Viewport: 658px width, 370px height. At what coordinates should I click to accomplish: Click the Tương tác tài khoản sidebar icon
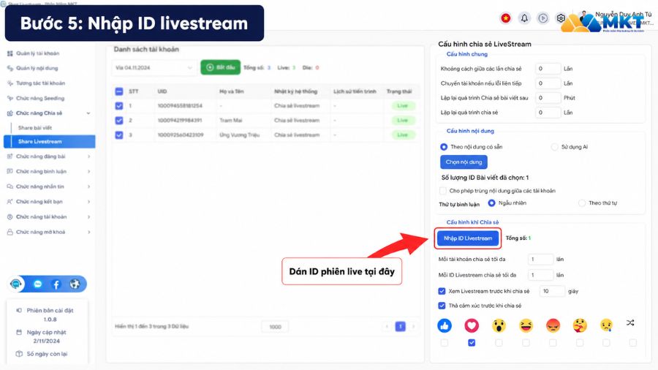point(10,83)
